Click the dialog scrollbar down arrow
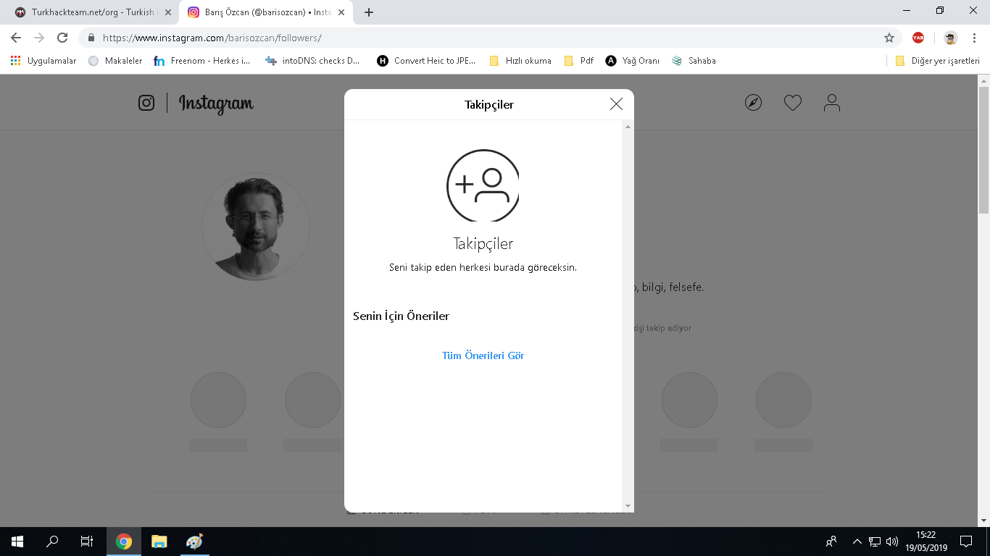Screen dimensions: 990x556 628,506
